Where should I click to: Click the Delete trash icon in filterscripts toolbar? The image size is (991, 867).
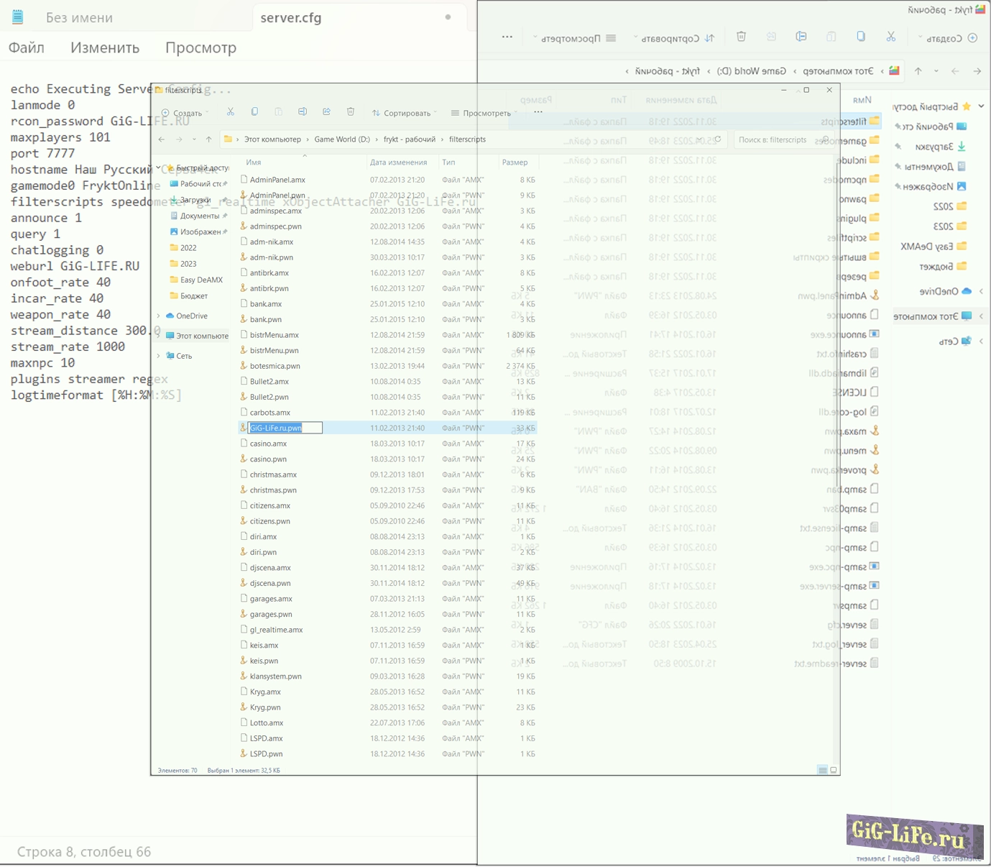[351, 112]
